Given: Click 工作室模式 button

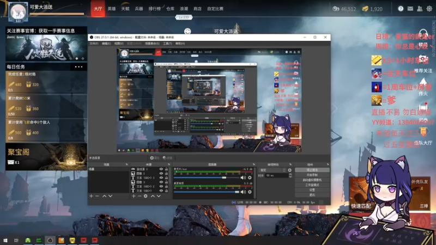Looking at the screenshot, I should 312,185.
